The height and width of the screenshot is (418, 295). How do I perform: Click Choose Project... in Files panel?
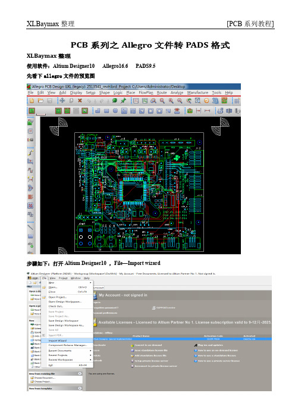[43, 382]
